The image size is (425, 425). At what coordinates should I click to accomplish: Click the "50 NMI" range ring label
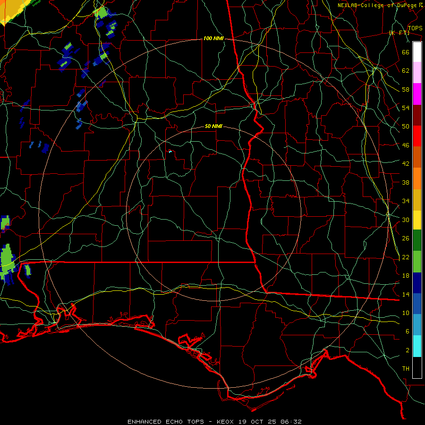(x=213, y=126)
